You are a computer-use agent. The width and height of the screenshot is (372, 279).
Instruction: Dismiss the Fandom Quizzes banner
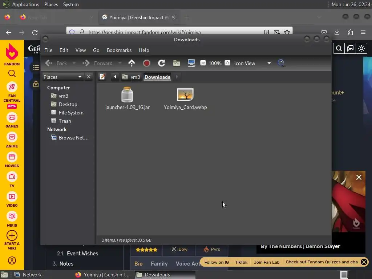click(x=364, y=262)
